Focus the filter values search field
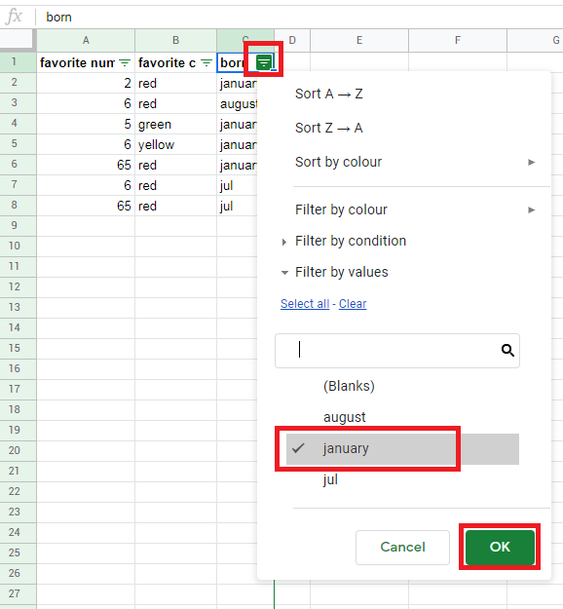Screen dimensions: 563x609 tap(396, 351)
